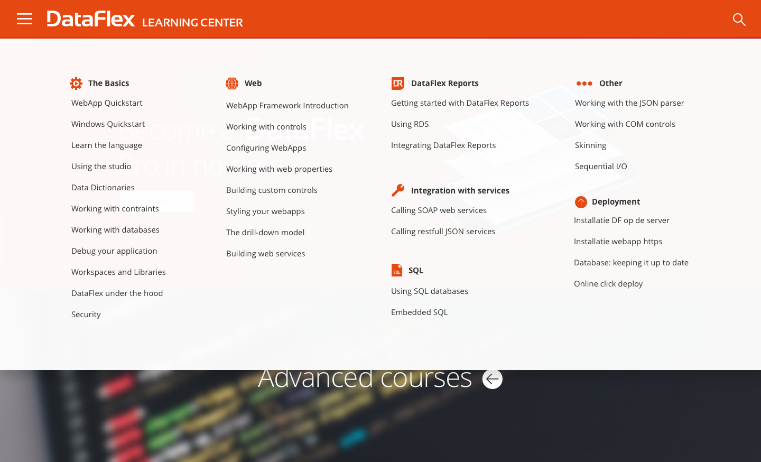Open Installatie DF op de server
The image size is (761, 462).
tap(621, 220)
